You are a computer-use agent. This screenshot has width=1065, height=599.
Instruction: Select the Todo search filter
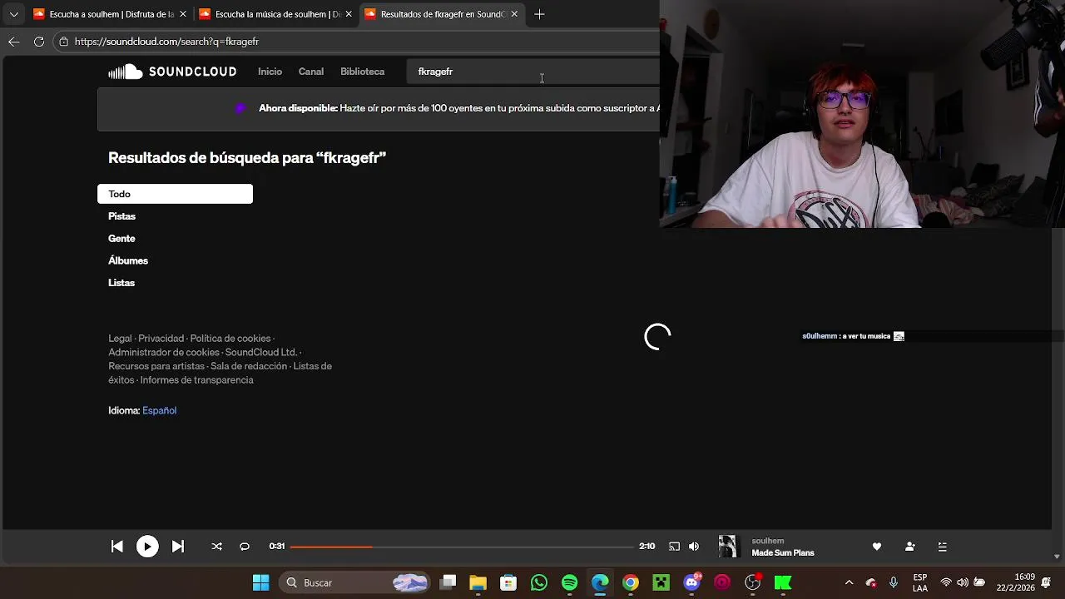[175, 194]
